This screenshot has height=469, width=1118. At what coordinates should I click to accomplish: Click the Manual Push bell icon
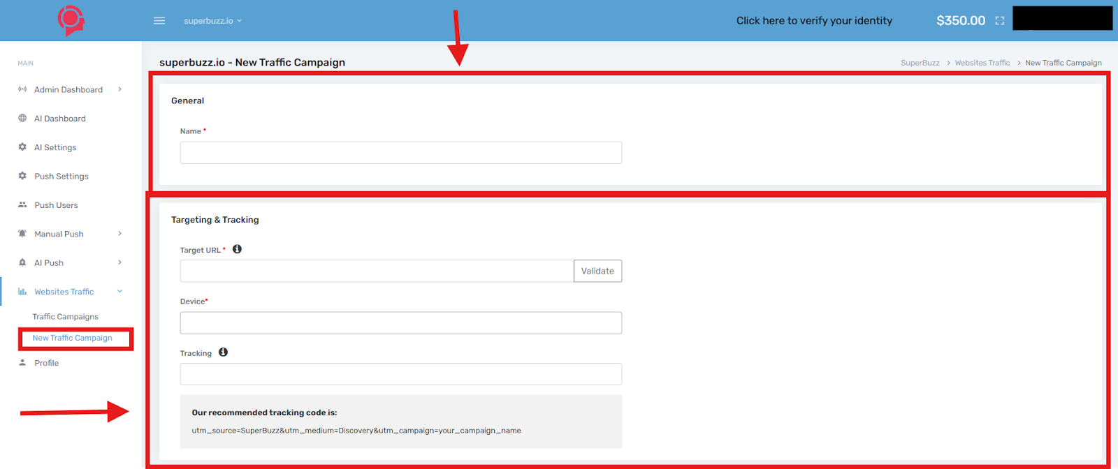pyautogui.click(x=22, y=234)
